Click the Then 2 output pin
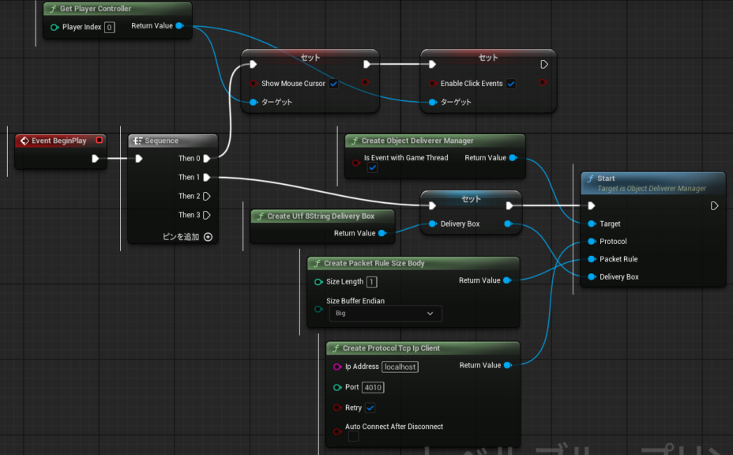This screenshot has height=455, width=733. tap(207, 197)
